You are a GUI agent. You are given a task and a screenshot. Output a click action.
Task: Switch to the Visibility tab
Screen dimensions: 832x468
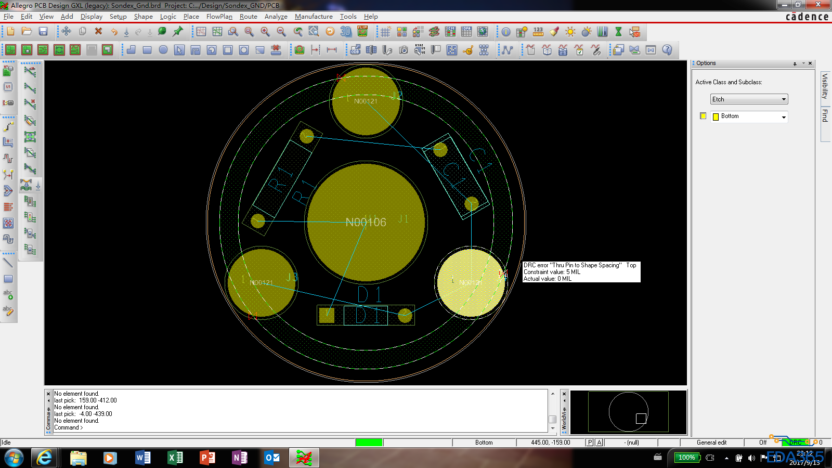coord(825,86)
